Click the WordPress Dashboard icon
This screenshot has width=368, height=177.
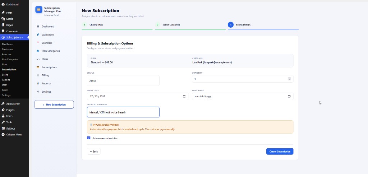[3, 4]
